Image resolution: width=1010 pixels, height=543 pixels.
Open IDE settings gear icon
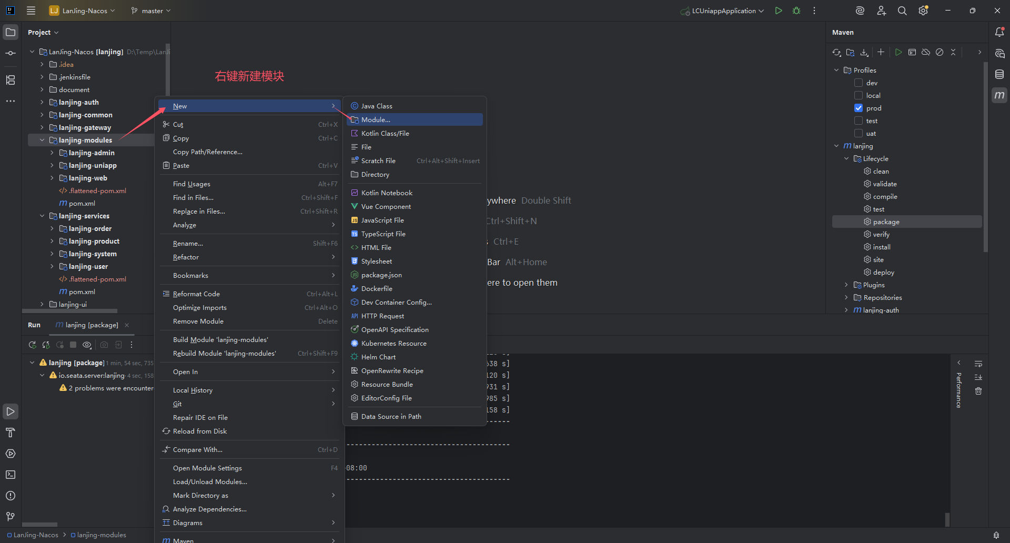923,11
